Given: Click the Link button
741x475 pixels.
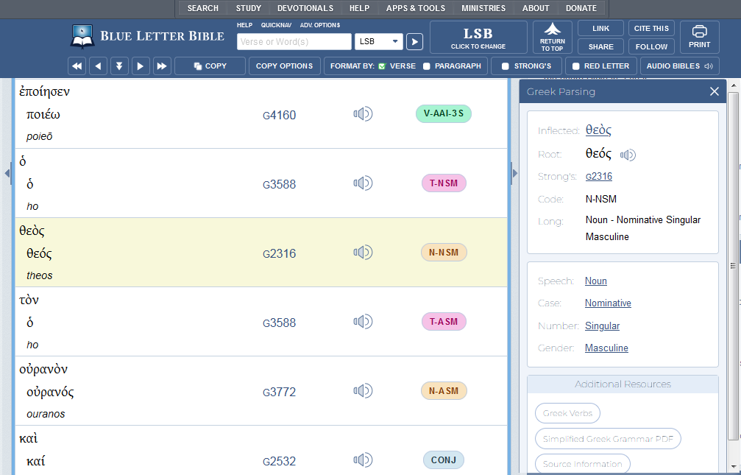Looking at the screenshot, I should pyautogui.click(x=600, y=29).
